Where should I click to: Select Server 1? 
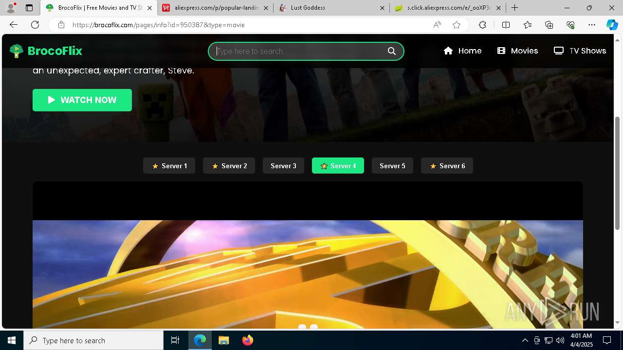tap(169, 166)
